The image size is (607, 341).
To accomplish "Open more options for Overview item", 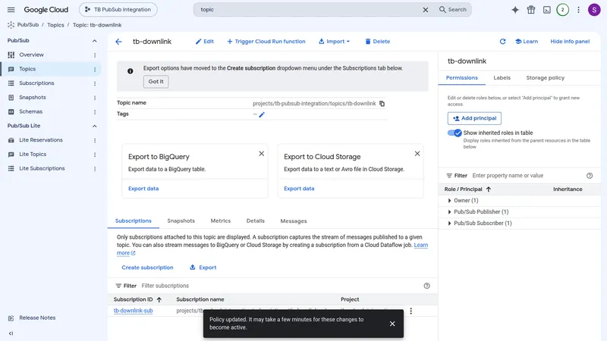I will point(95,55).
